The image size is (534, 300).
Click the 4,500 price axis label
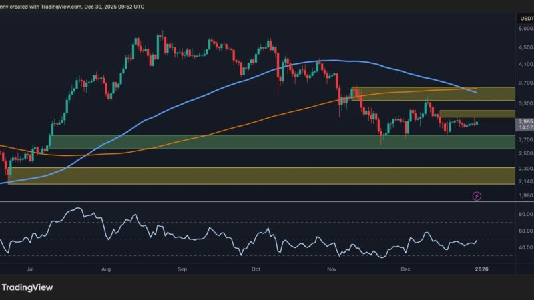tap(526, 47)
